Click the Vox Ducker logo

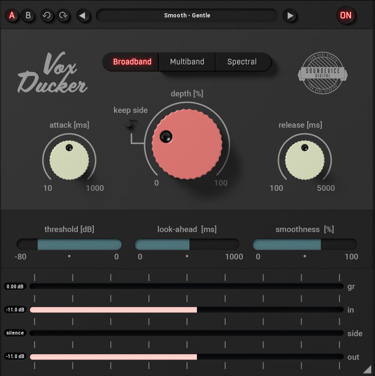(x=52, y=73)
